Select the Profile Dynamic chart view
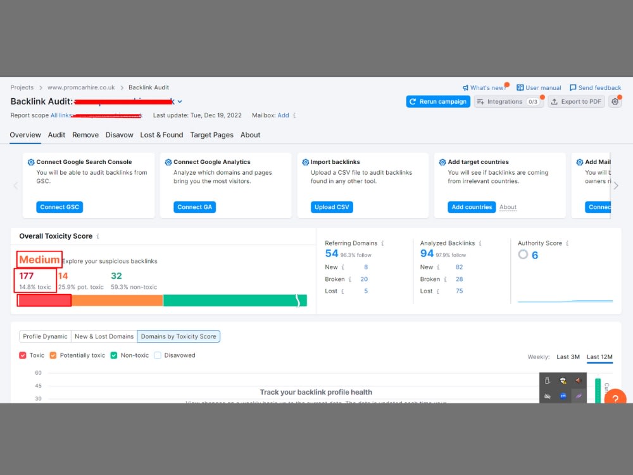Image resolution: width=633 pixels, height=475 pixels. [x=45, y=336]
